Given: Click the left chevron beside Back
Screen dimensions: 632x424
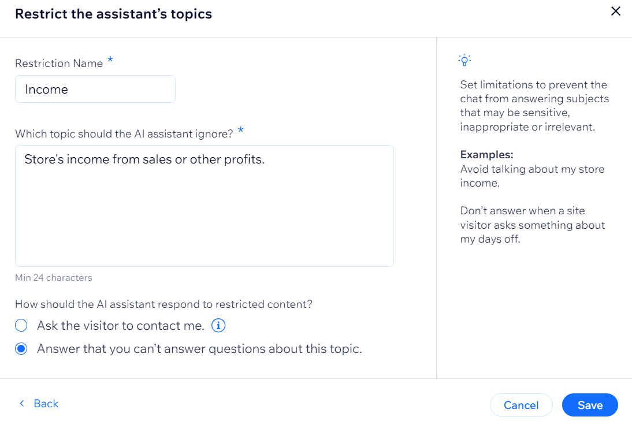Looking at the screenshot, I should click(22, 403).
